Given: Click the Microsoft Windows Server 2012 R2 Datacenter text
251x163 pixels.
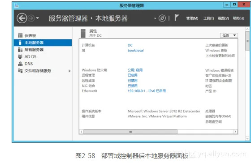Looking at the screenshot, I should (x=164, y=111).
